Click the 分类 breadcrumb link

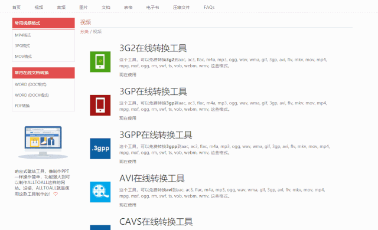coord(84,31)
